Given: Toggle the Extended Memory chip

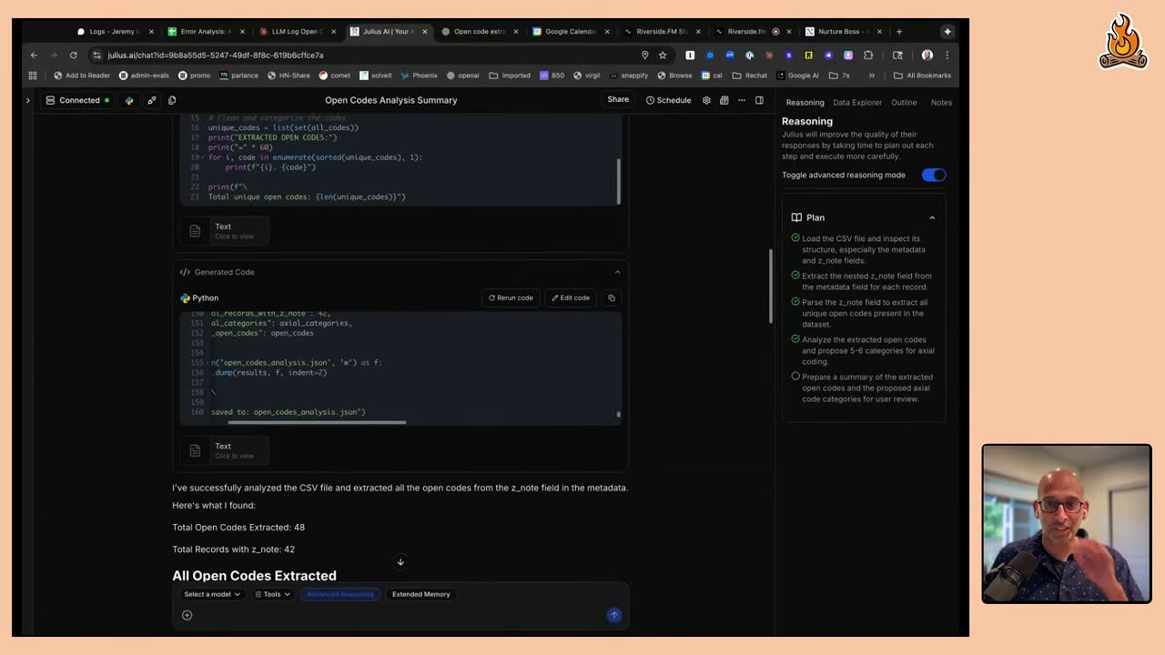Looking at the screenshot, I should (421, 594).
